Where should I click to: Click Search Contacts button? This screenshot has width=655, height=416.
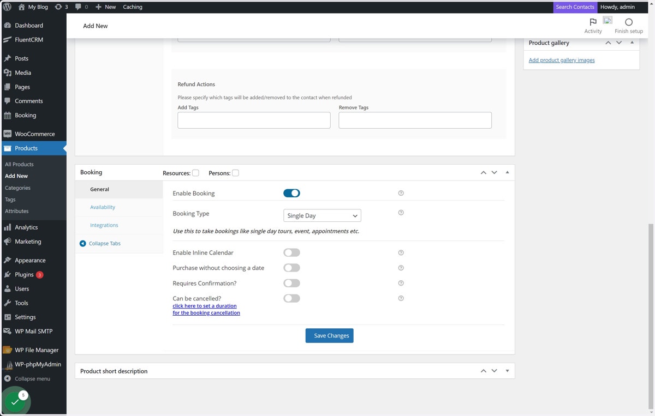(x=575, y=7)
